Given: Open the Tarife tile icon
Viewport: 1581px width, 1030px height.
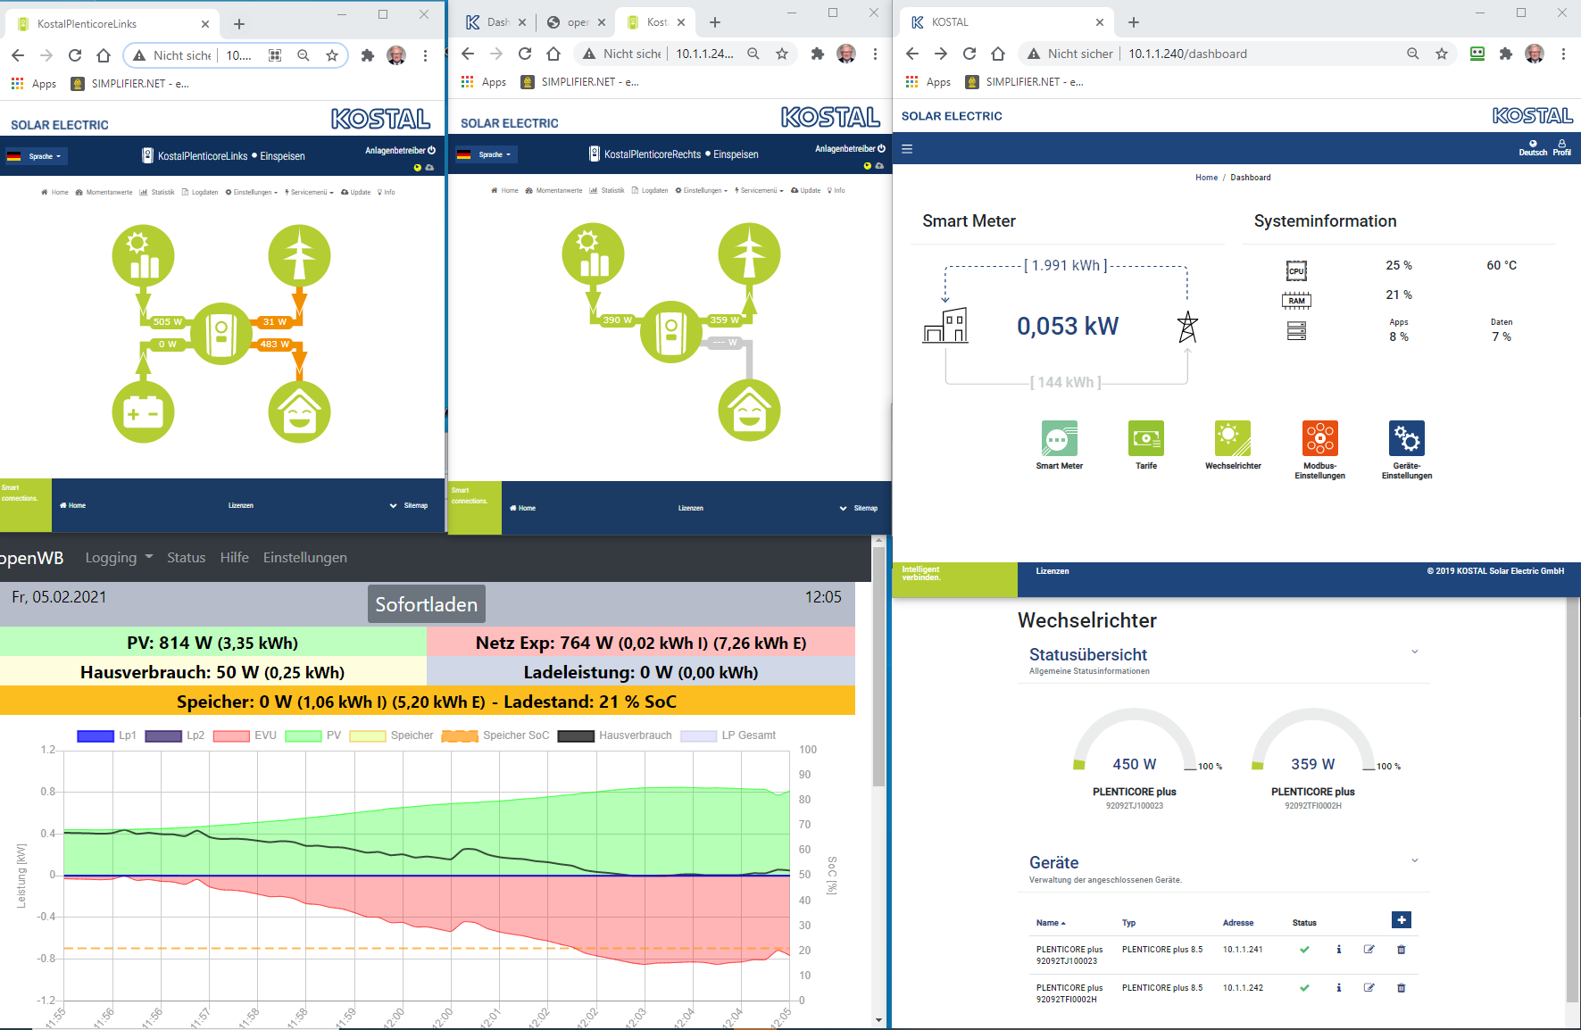Looking at the screenshot, I should point(1145,438).
